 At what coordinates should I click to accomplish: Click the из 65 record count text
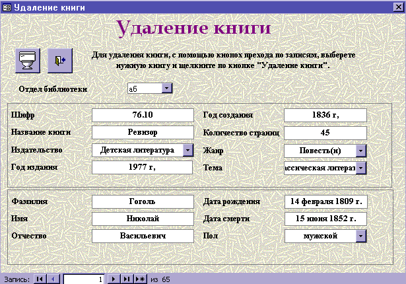[160, 279]
